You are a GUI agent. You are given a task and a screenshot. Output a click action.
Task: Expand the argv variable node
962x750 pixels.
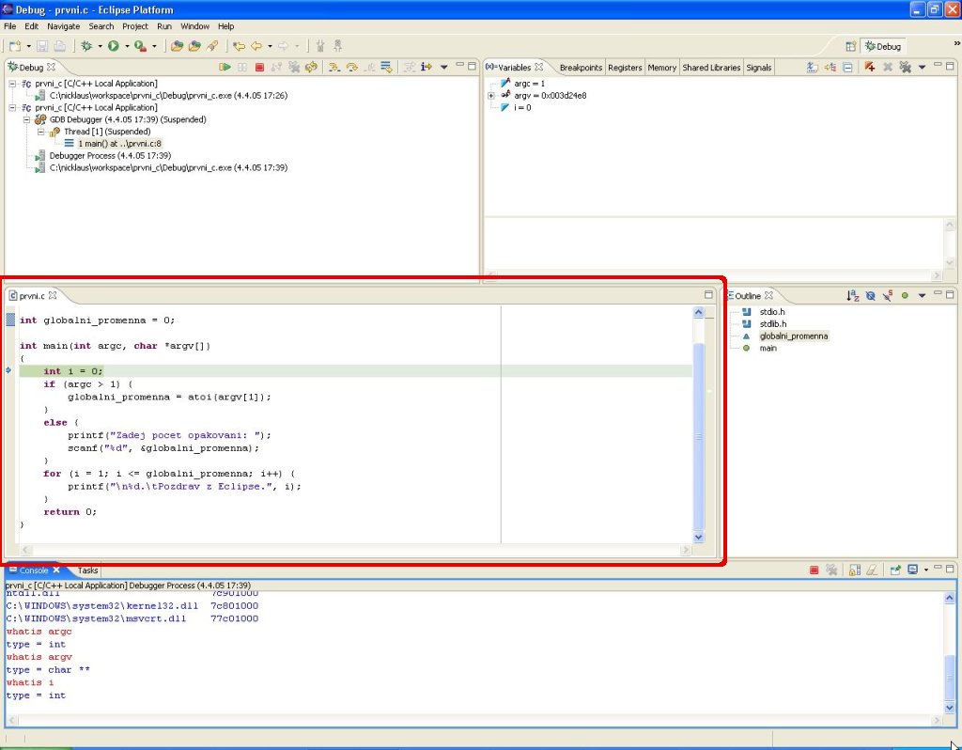[491, 95]
